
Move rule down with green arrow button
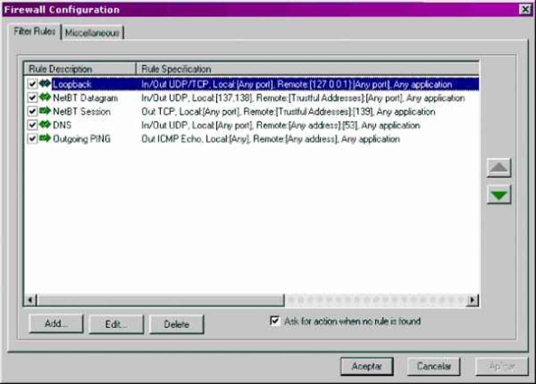point(499,195)
